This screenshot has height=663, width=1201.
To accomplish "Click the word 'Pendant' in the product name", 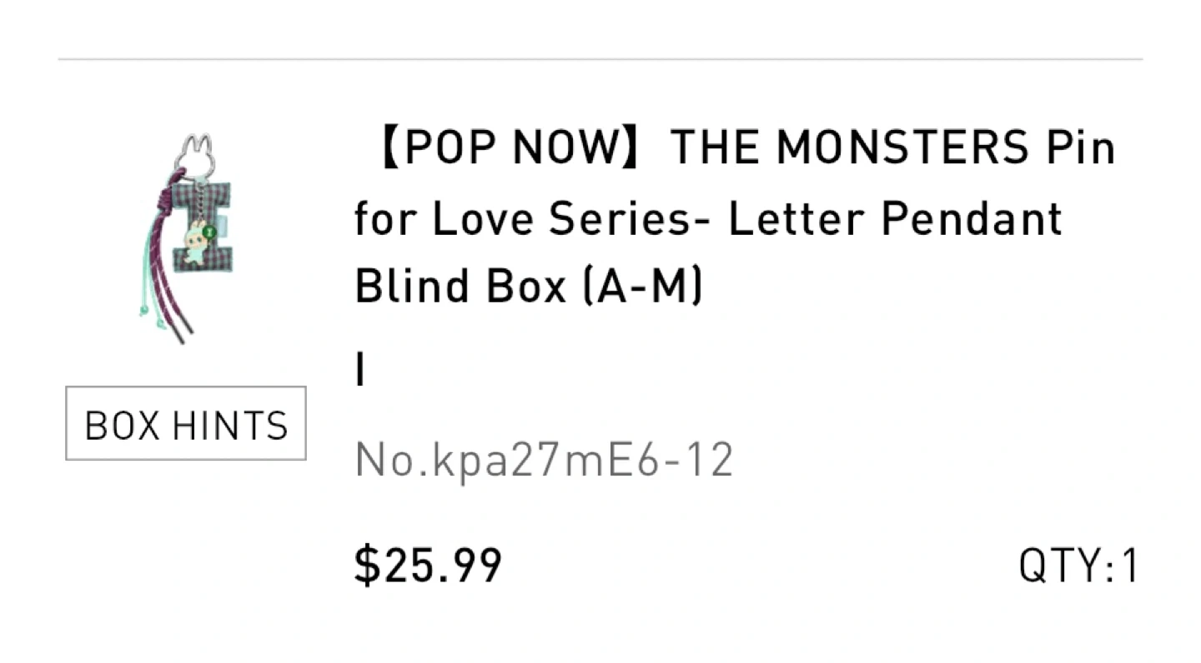I will click(x=972, y=218).
